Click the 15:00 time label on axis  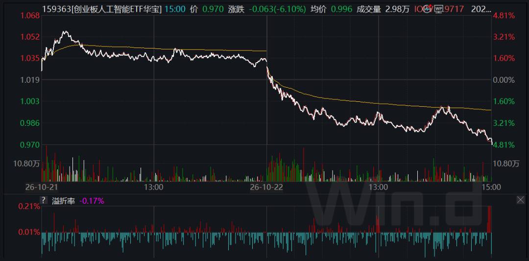[490, 187]
